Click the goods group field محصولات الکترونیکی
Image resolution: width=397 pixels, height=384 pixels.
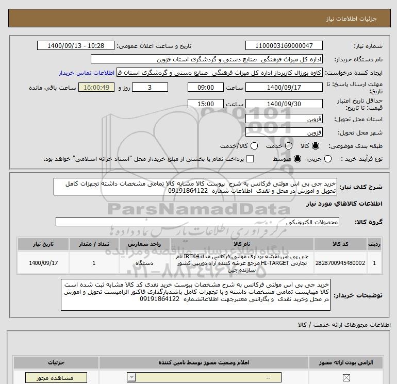(x=197, y=222)
